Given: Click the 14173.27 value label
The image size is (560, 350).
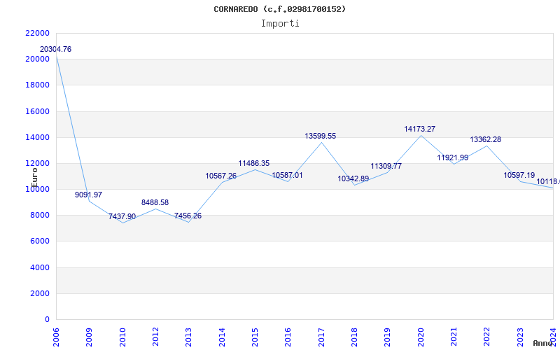Looking at the screenshot, I should coord(419,129).
